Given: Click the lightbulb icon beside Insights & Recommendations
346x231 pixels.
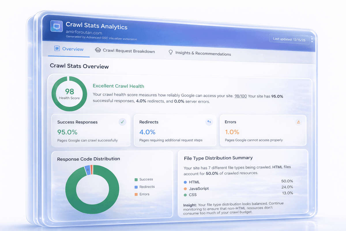Looking at the screenshot, I should coord(170,52).
